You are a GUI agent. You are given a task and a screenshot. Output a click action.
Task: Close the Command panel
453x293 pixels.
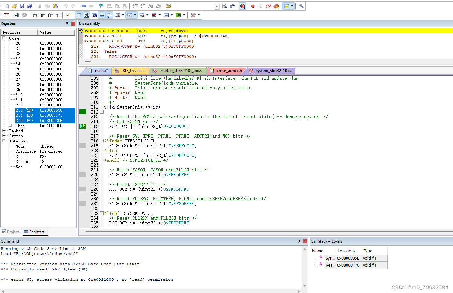[305, 241]
